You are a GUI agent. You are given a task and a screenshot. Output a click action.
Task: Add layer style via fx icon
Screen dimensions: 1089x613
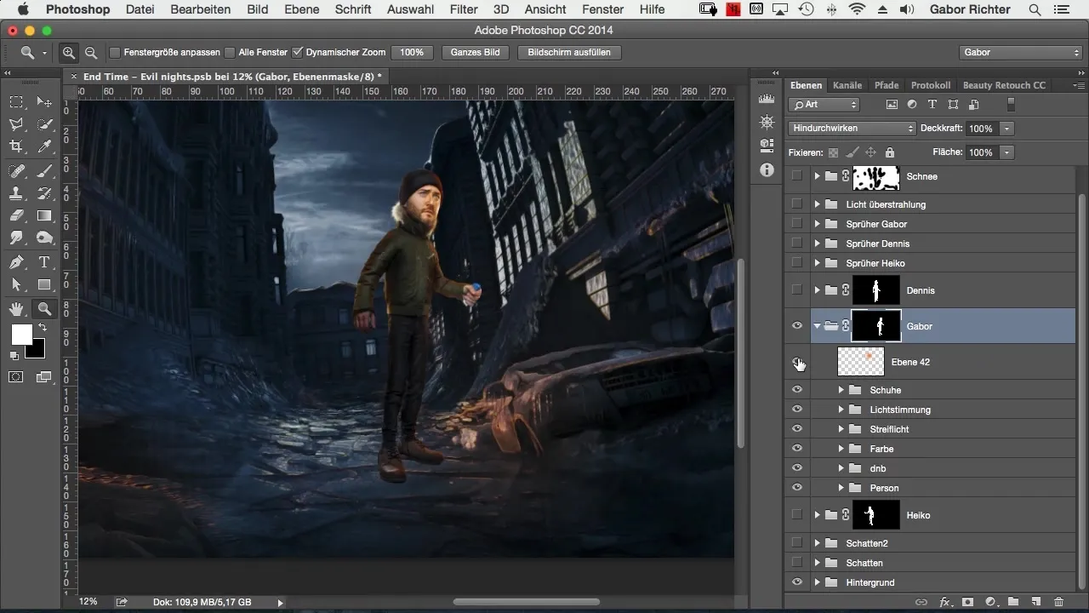click(944, 601)
